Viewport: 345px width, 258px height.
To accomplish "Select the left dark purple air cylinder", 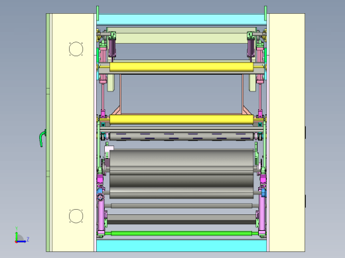I will coord(112,48).
